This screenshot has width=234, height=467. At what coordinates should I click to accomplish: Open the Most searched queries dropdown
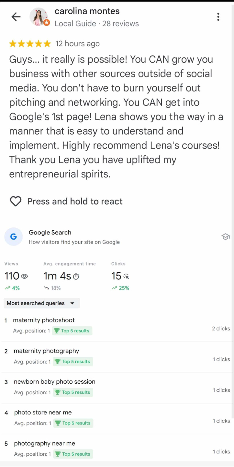coord(41,303)
